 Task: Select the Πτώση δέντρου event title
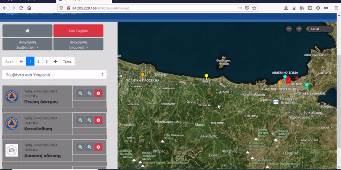(41, 102)
